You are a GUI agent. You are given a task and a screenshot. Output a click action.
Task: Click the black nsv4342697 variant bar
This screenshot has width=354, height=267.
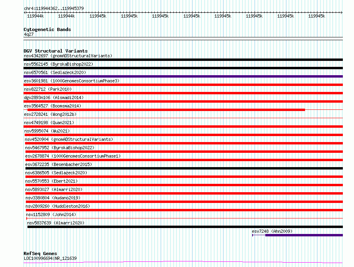coord(183,60)
